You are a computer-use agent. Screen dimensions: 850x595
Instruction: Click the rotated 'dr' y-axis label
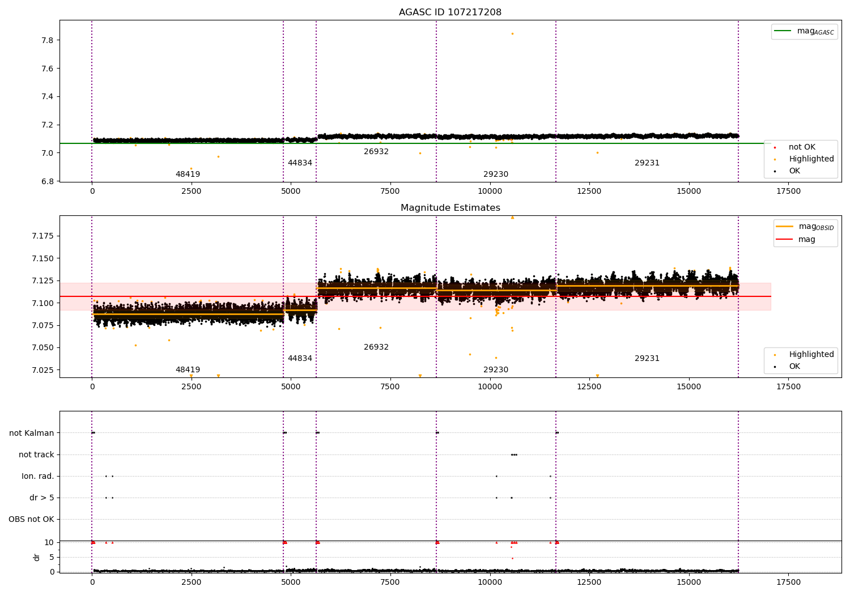click(37, 557)
